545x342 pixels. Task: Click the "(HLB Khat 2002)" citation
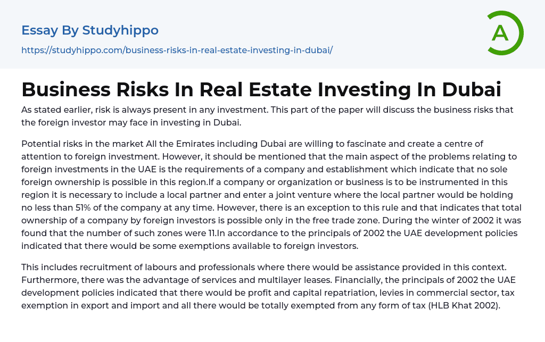(464, 306)
